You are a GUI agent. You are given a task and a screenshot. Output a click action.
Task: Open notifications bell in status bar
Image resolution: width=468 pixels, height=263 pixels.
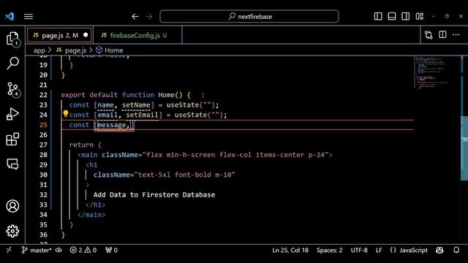pyautogui.click(x=456, y=250)
